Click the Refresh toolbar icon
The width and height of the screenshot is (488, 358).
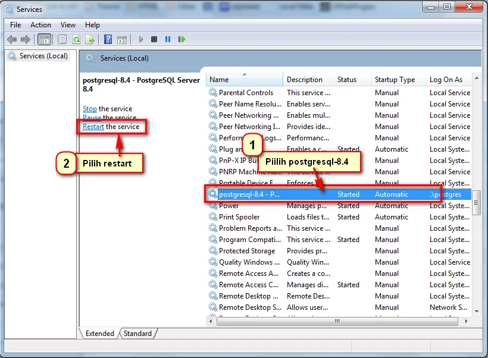(76, 39)
